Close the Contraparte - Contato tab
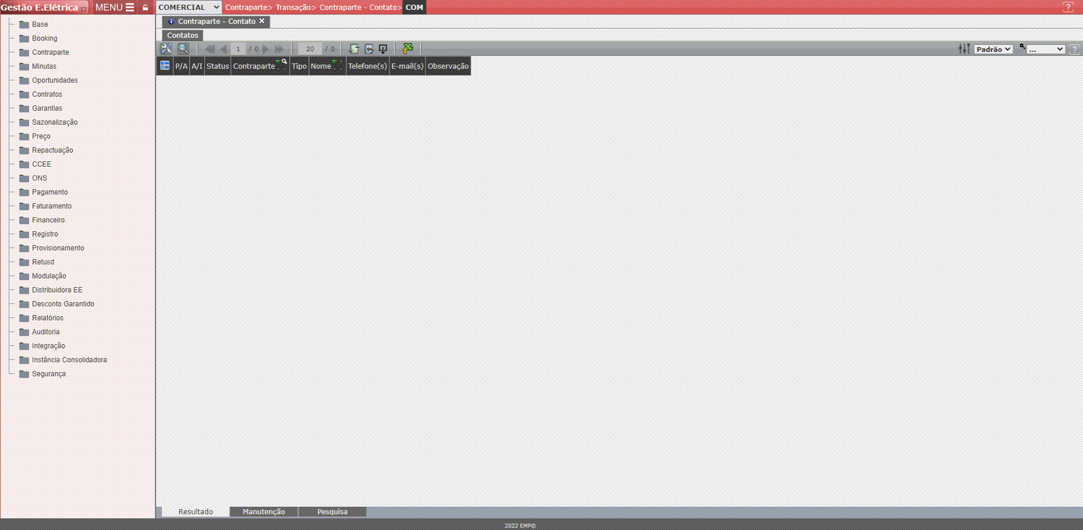This screenshot has width=1083, height=530. (x=262, y=21)
